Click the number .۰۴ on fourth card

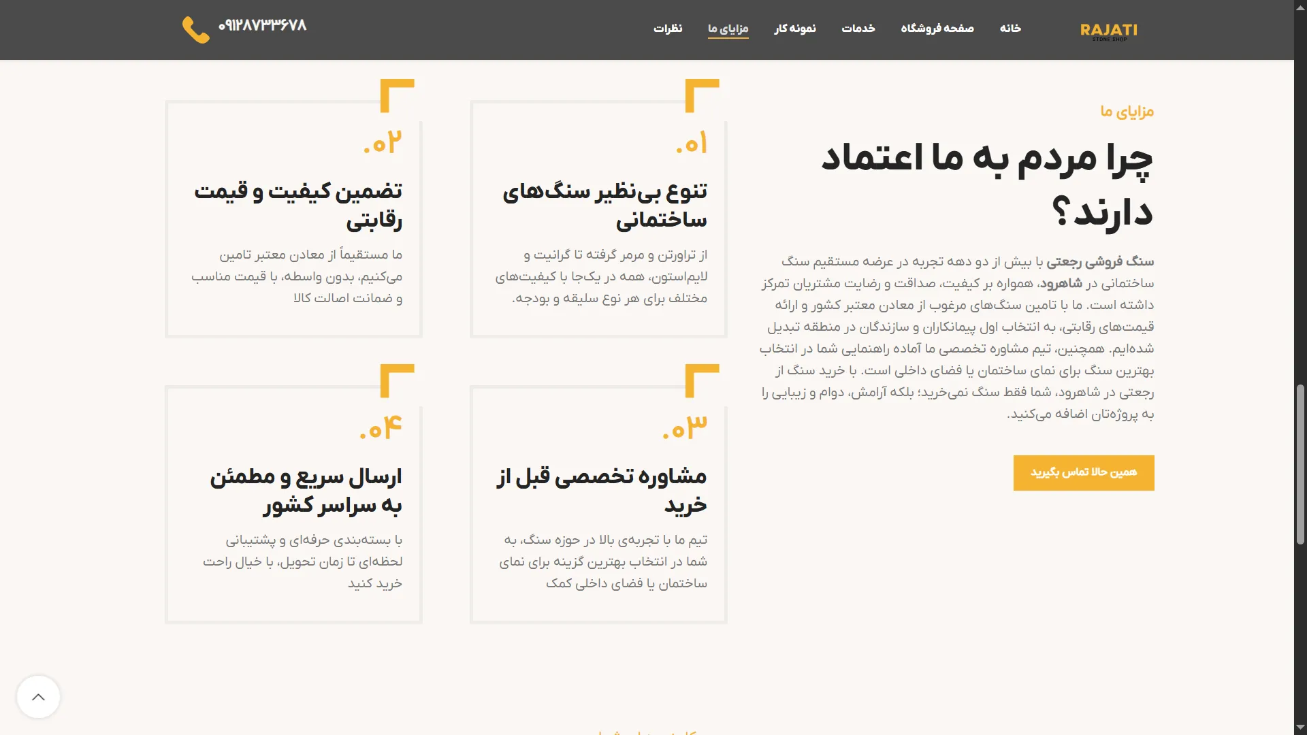[x=381, y=428]
